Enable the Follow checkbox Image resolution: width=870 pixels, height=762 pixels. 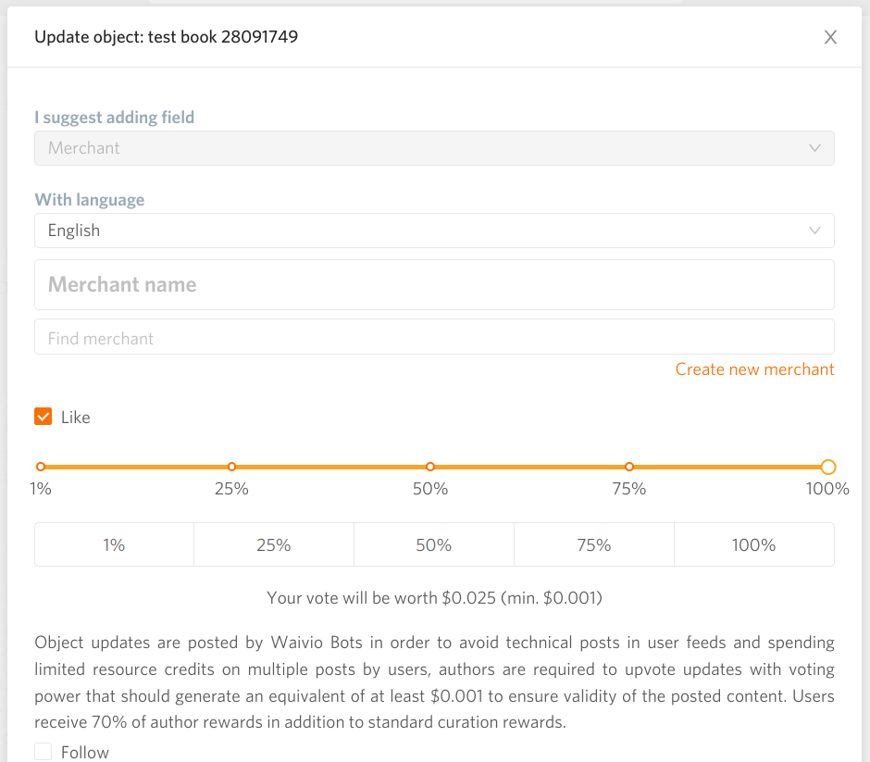(x=43, y=752)
